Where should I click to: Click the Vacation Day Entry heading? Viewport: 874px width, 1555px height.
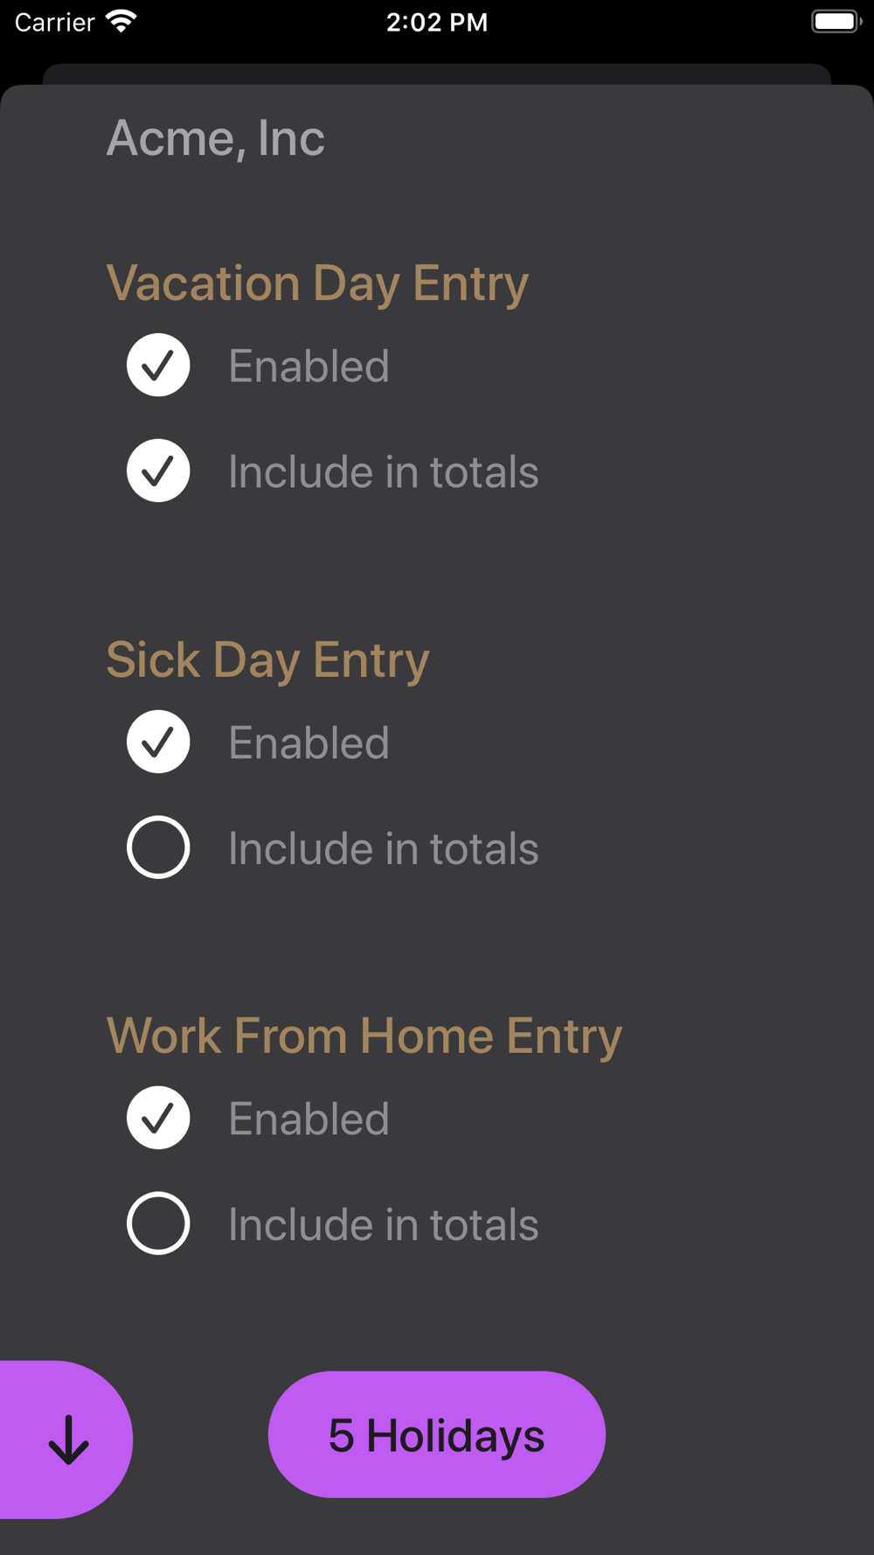coord(317,283)
